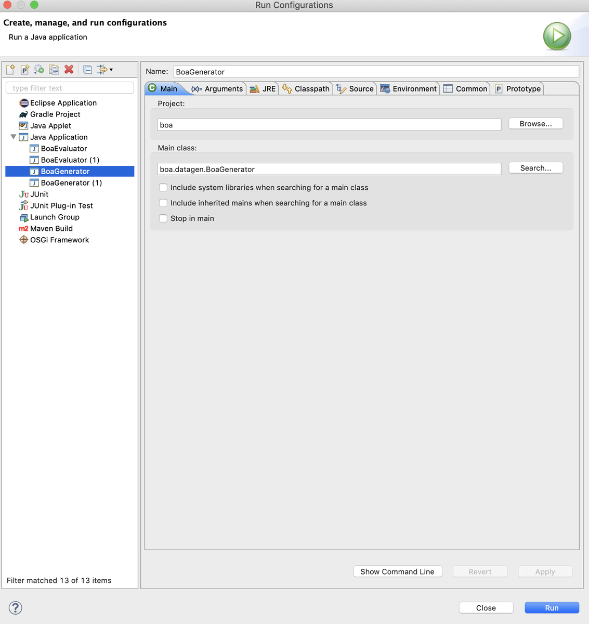The height and width of the screenshot is (624, 589).
Task: Open the help question mark icon
Action: [16, 607]
